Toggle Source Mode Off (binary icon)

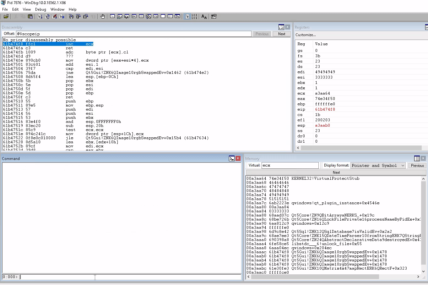[194, 16]
